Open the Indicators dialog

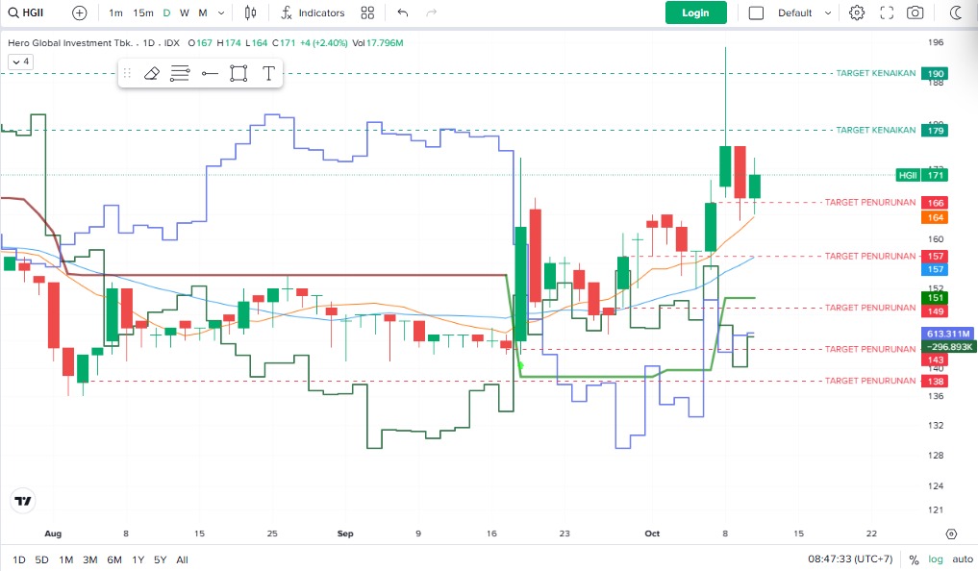[x=313, y=13]
